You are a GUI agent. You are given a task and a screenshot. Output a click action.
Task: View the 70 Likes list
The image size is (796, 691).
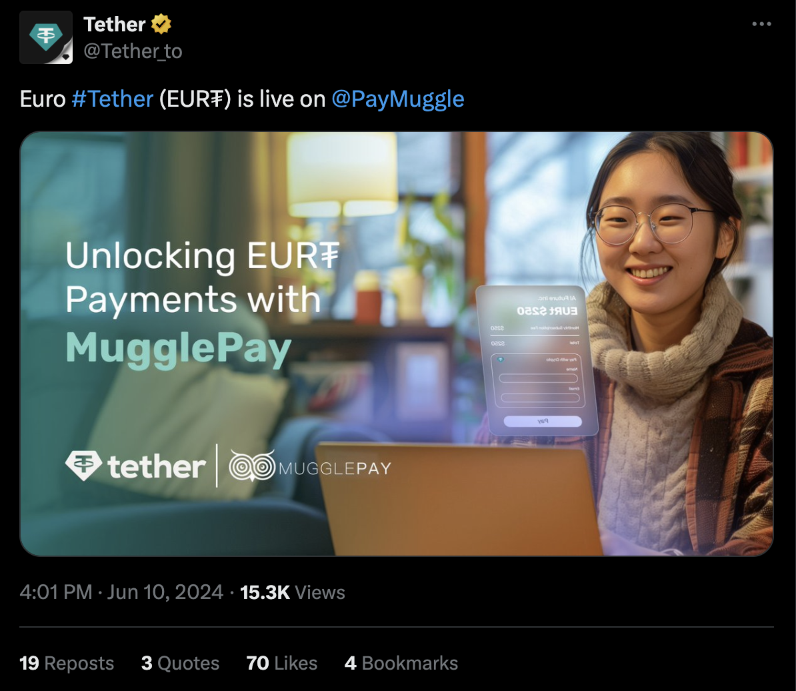pos(282,663)
